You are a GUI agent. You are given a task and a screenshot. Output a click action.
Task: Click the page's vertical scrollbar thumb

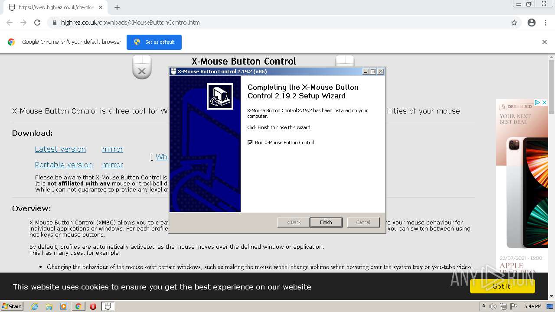click(552, 87)
